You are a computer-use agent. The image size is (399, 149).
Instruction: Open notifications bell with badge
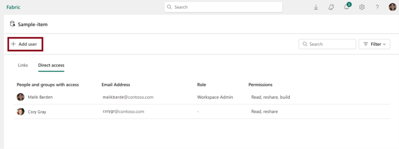[347, 7]
